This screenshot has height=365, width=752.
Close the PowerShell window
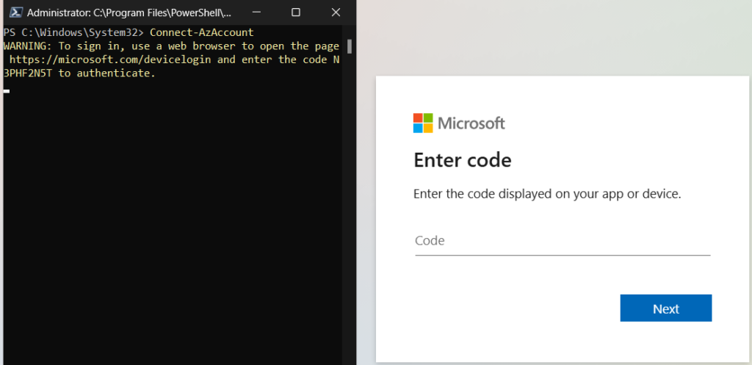[336, 12]
